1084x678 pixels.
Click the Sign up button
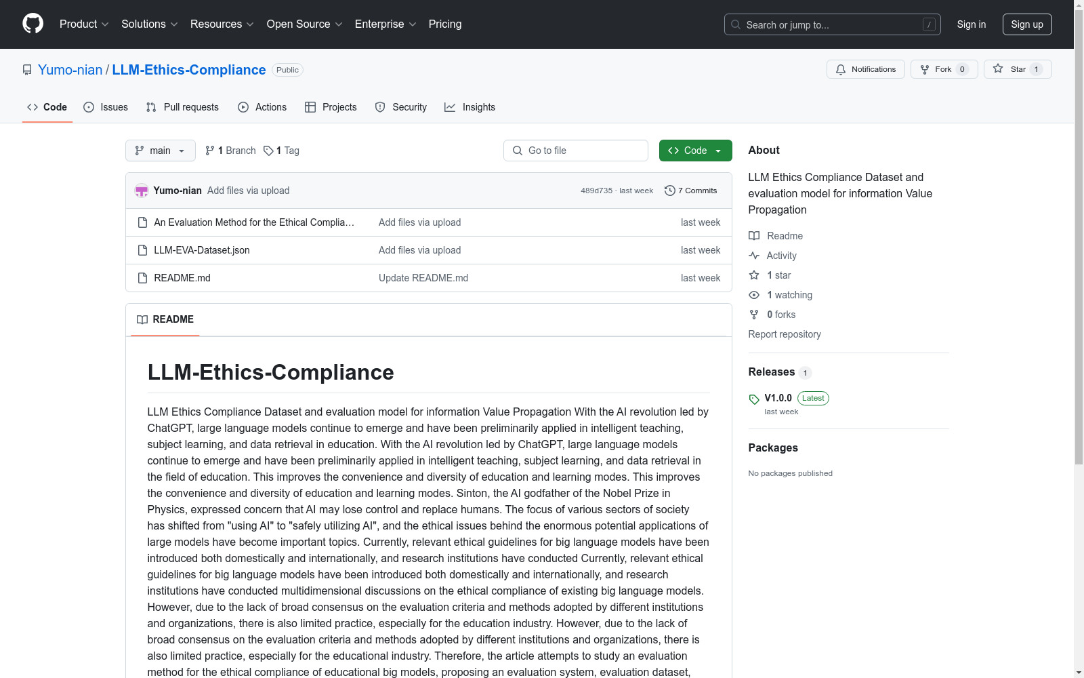coord(1027,24)
